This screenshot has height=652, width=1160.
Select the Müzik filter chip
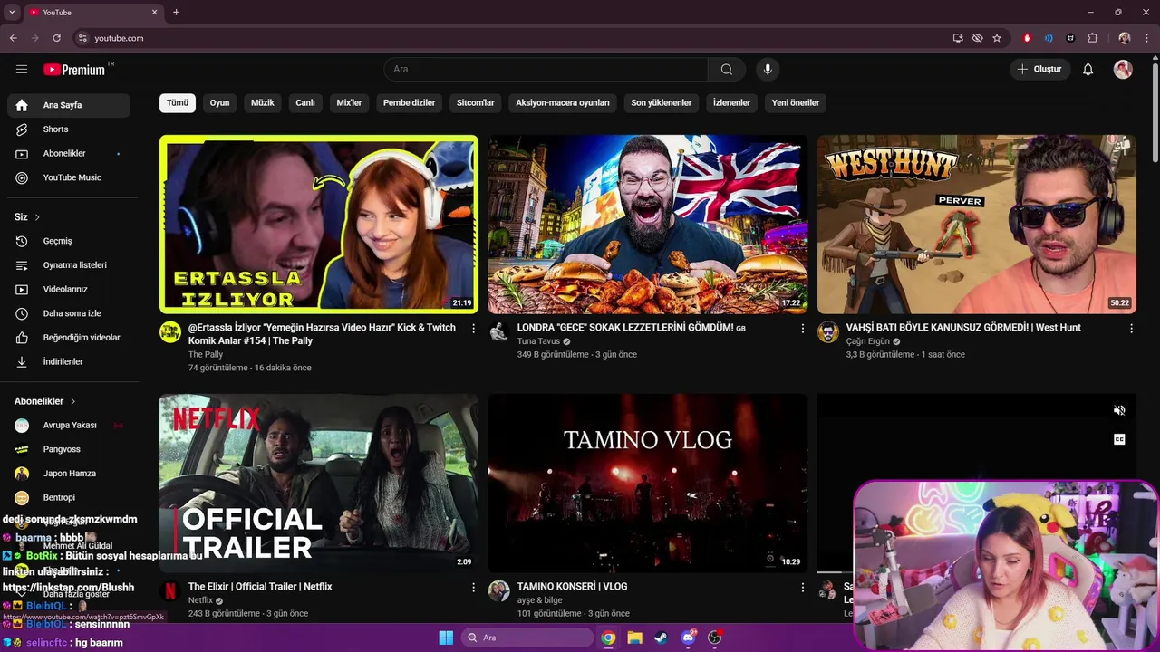click(262, 102)
